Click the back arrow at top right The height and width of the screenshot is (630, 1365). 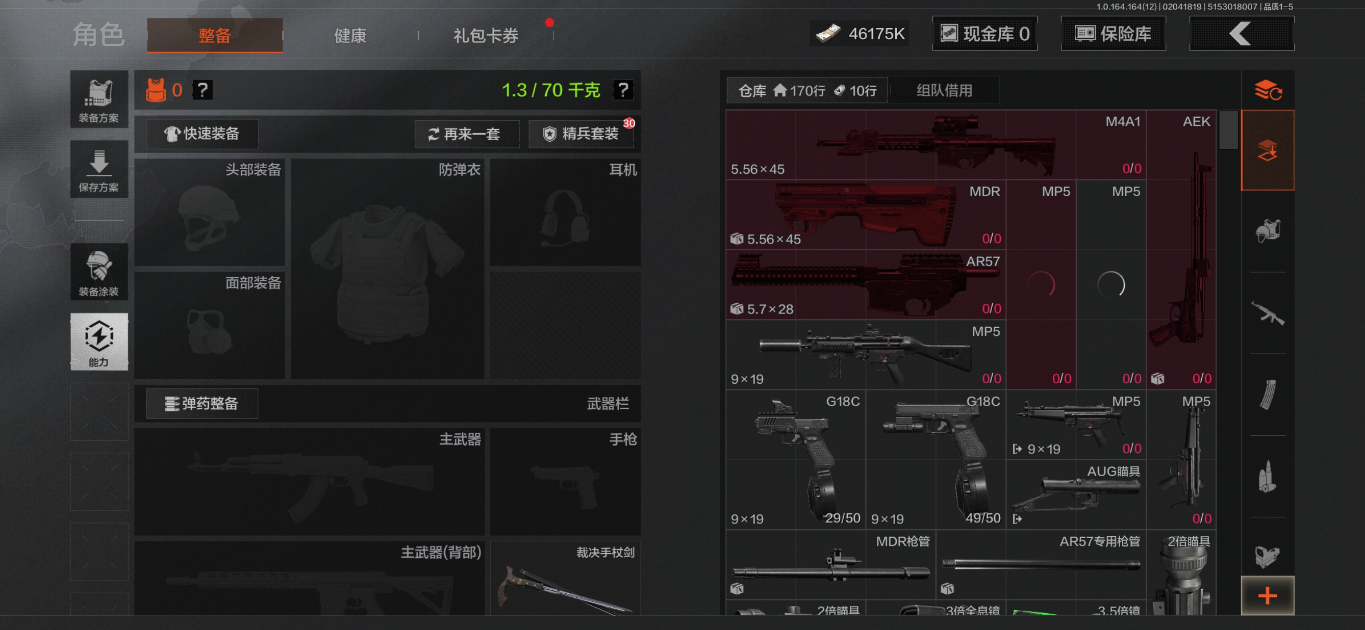click(1241, 34)
